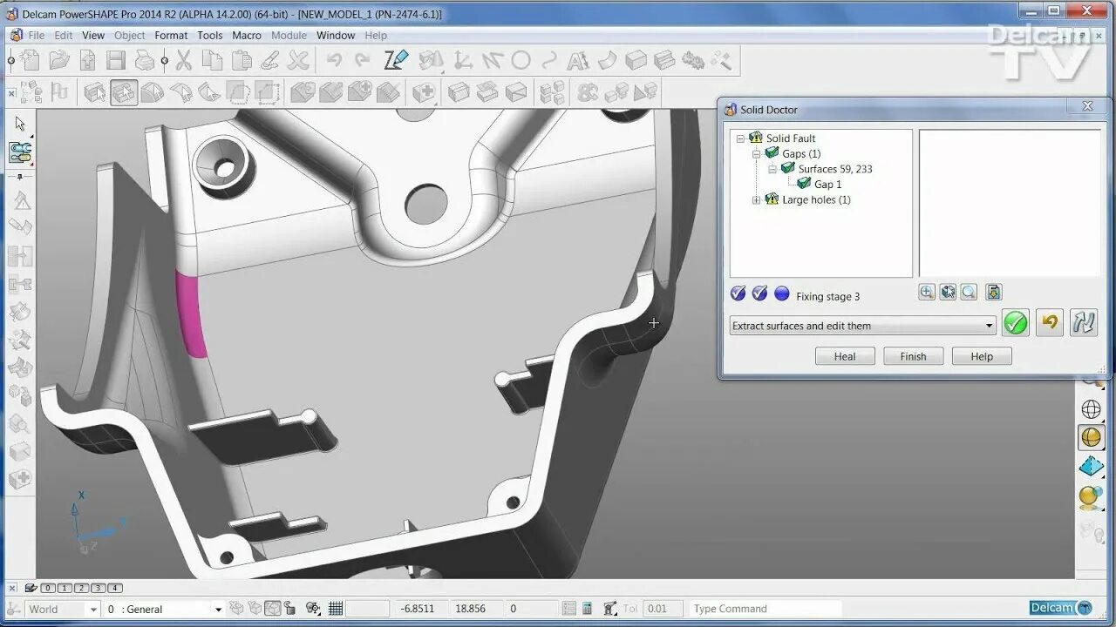The width and height of the screenshot is (1116, 627).
Task: Click the Finish button
Action: [913, 356]
